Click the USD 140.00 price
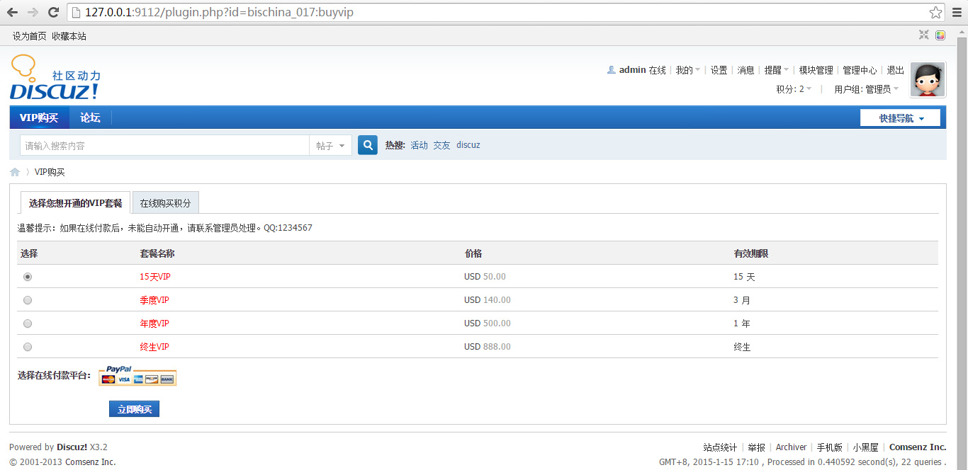Screen dimensions: 968x470 pos(488,300)
